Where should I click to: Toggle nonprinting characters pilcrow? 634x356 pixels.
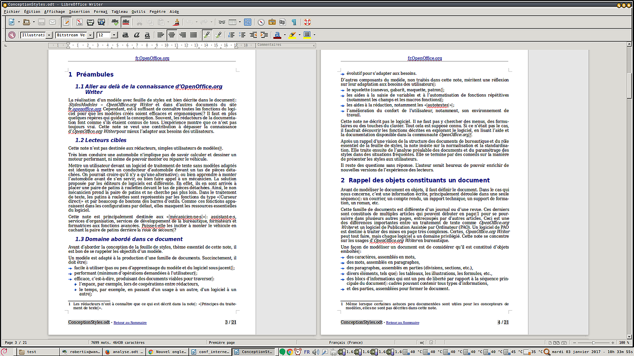294,22
